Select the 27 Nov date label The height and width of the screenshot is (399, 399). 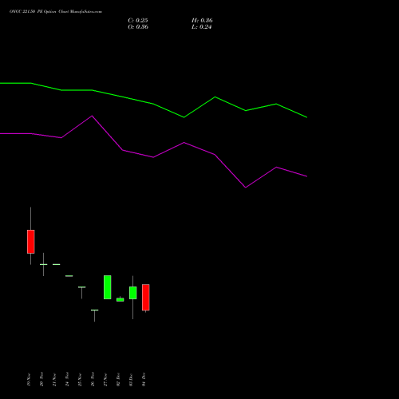pyautogui.click(x=105, y=379)
